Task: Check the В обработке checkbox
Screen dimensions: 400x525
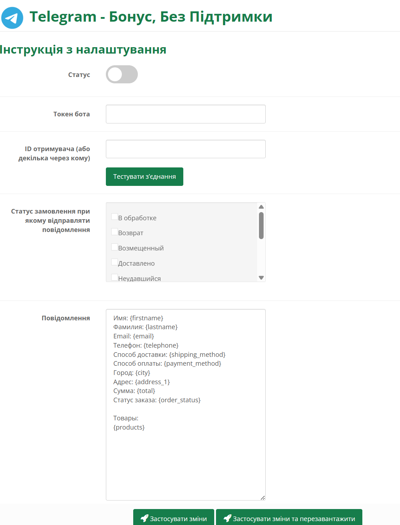Action: click(x=114, y=217)
